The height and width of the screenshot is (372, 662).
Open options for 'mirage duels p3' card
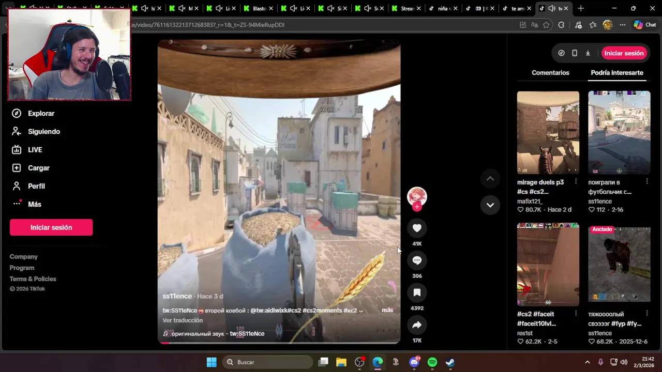click(576, 181)
